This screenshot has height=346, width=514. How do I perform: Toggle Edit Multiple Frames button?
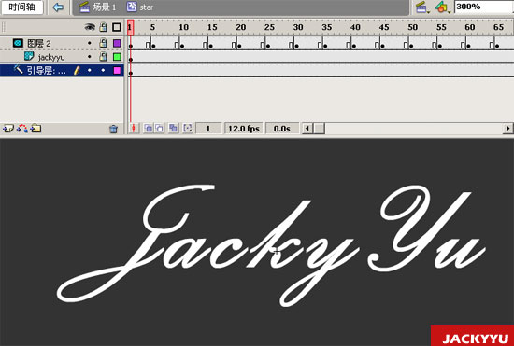point(173,128)
